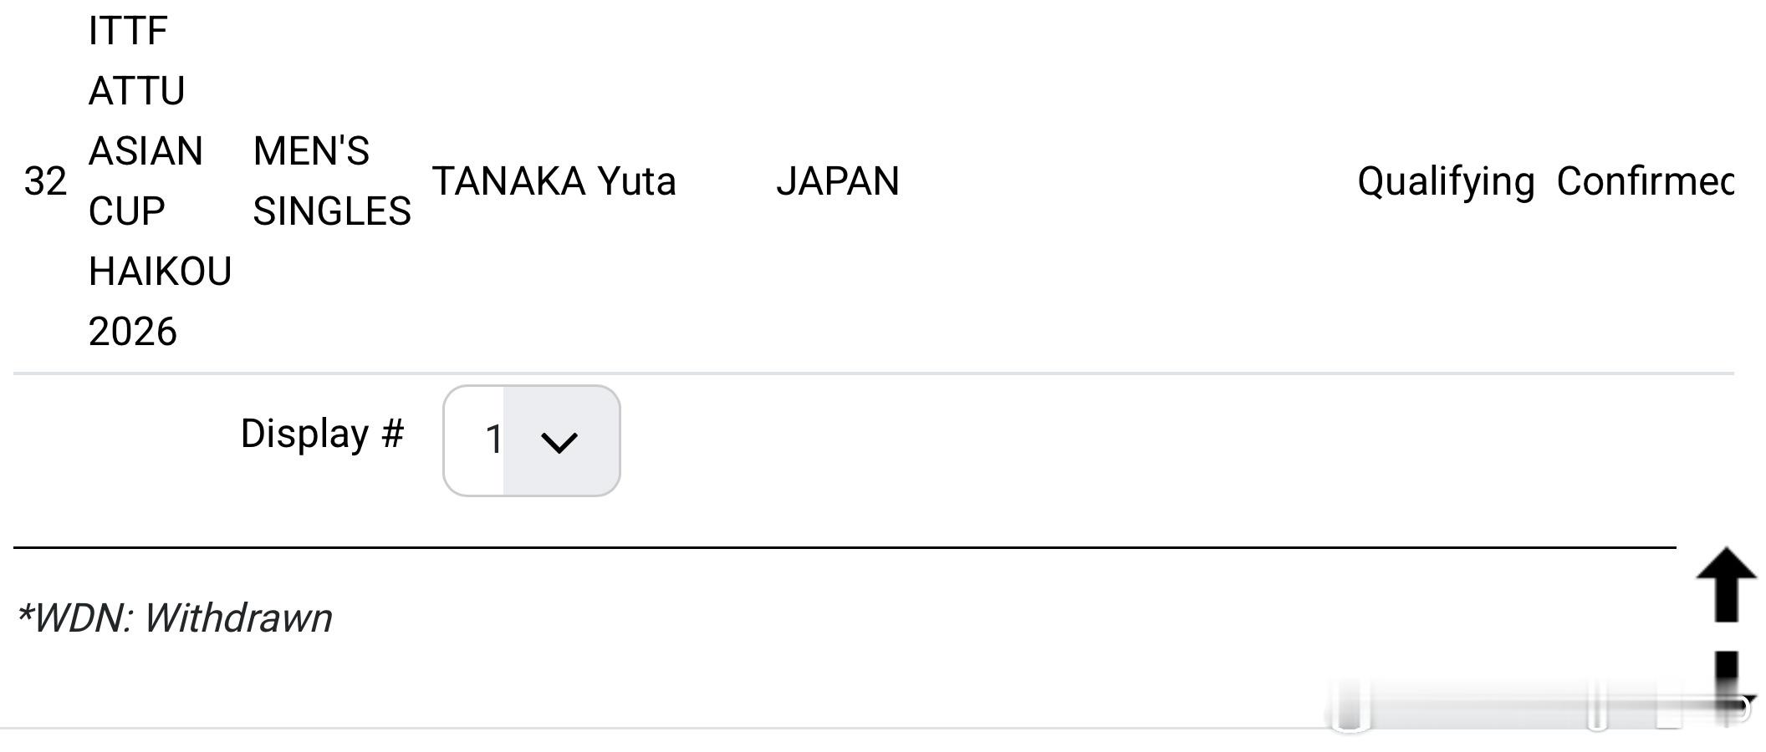Expand the Display # dropdown chevron
Image resolution: width=1766 pixels, height=752 pixels.
pyautogui.click(x=559, y=441)
